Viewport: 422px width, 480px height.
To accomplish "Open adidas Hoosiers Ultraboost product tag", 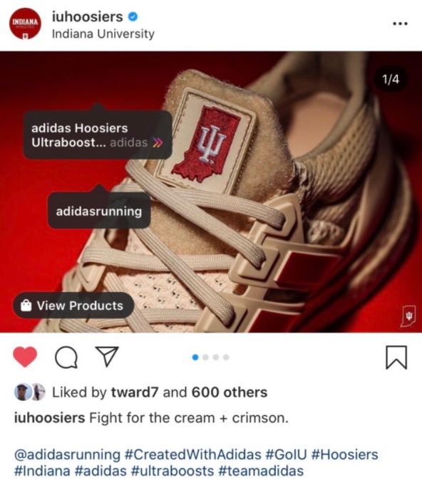I will tap(98, 135).
